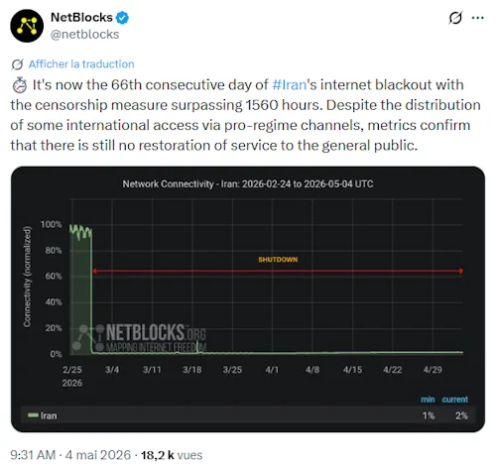Viewport: 496px width, 467px height.
Task: Open the @netblocks handle link
Action: pyautogui.click(x=84, y=35)
